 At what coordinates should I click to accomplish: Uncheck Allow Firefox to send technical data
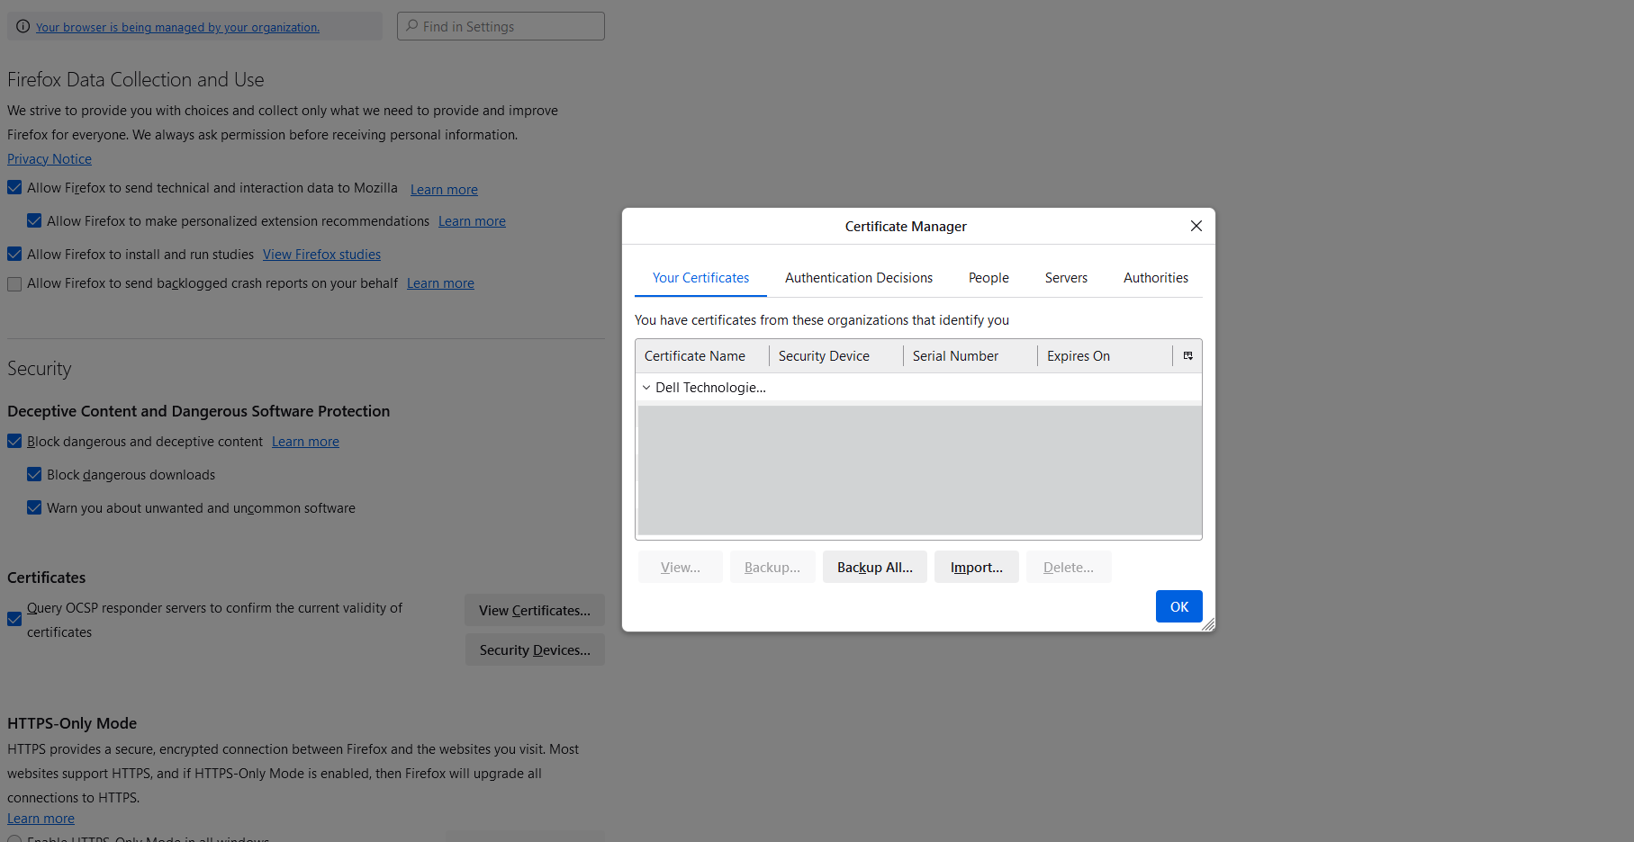point(14,188)
